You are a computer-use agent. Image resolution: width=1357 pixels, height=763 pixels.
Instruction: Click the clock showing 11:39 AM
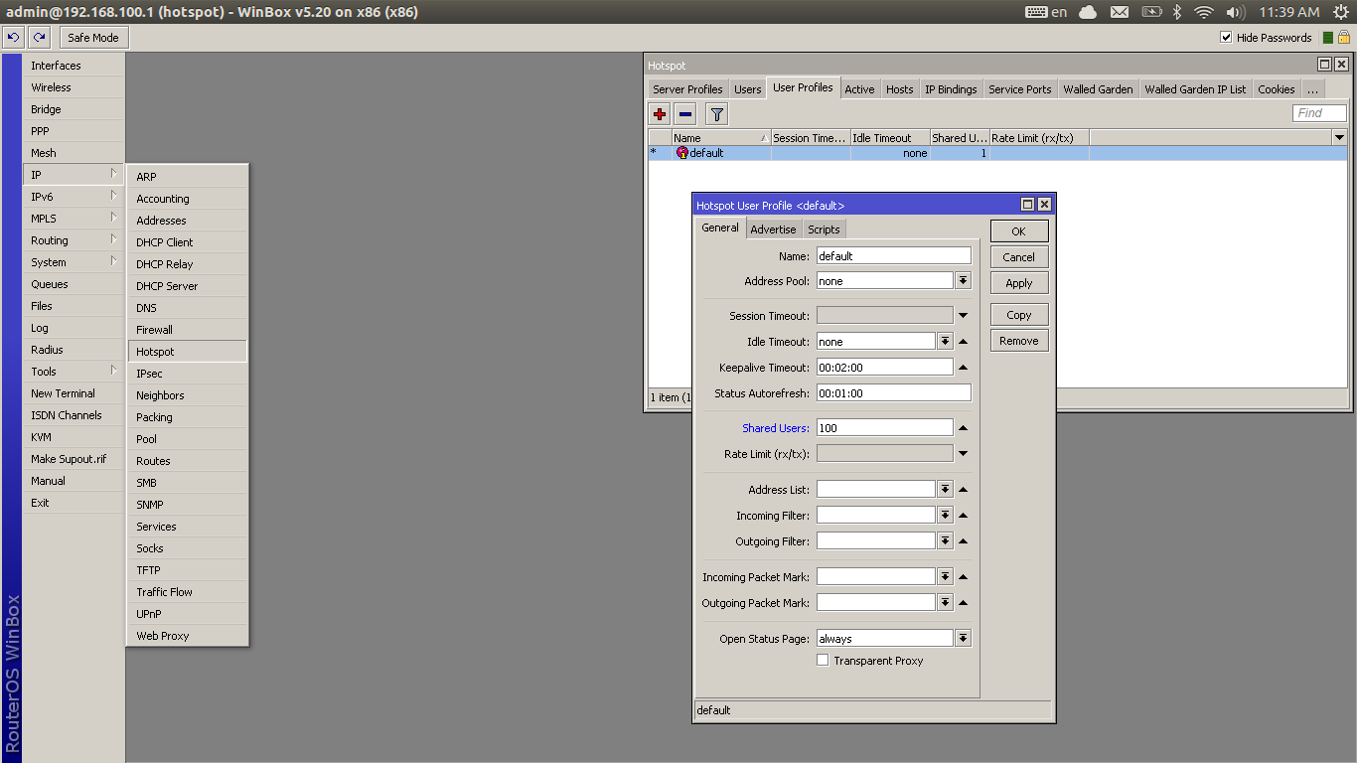point(1288,12)
